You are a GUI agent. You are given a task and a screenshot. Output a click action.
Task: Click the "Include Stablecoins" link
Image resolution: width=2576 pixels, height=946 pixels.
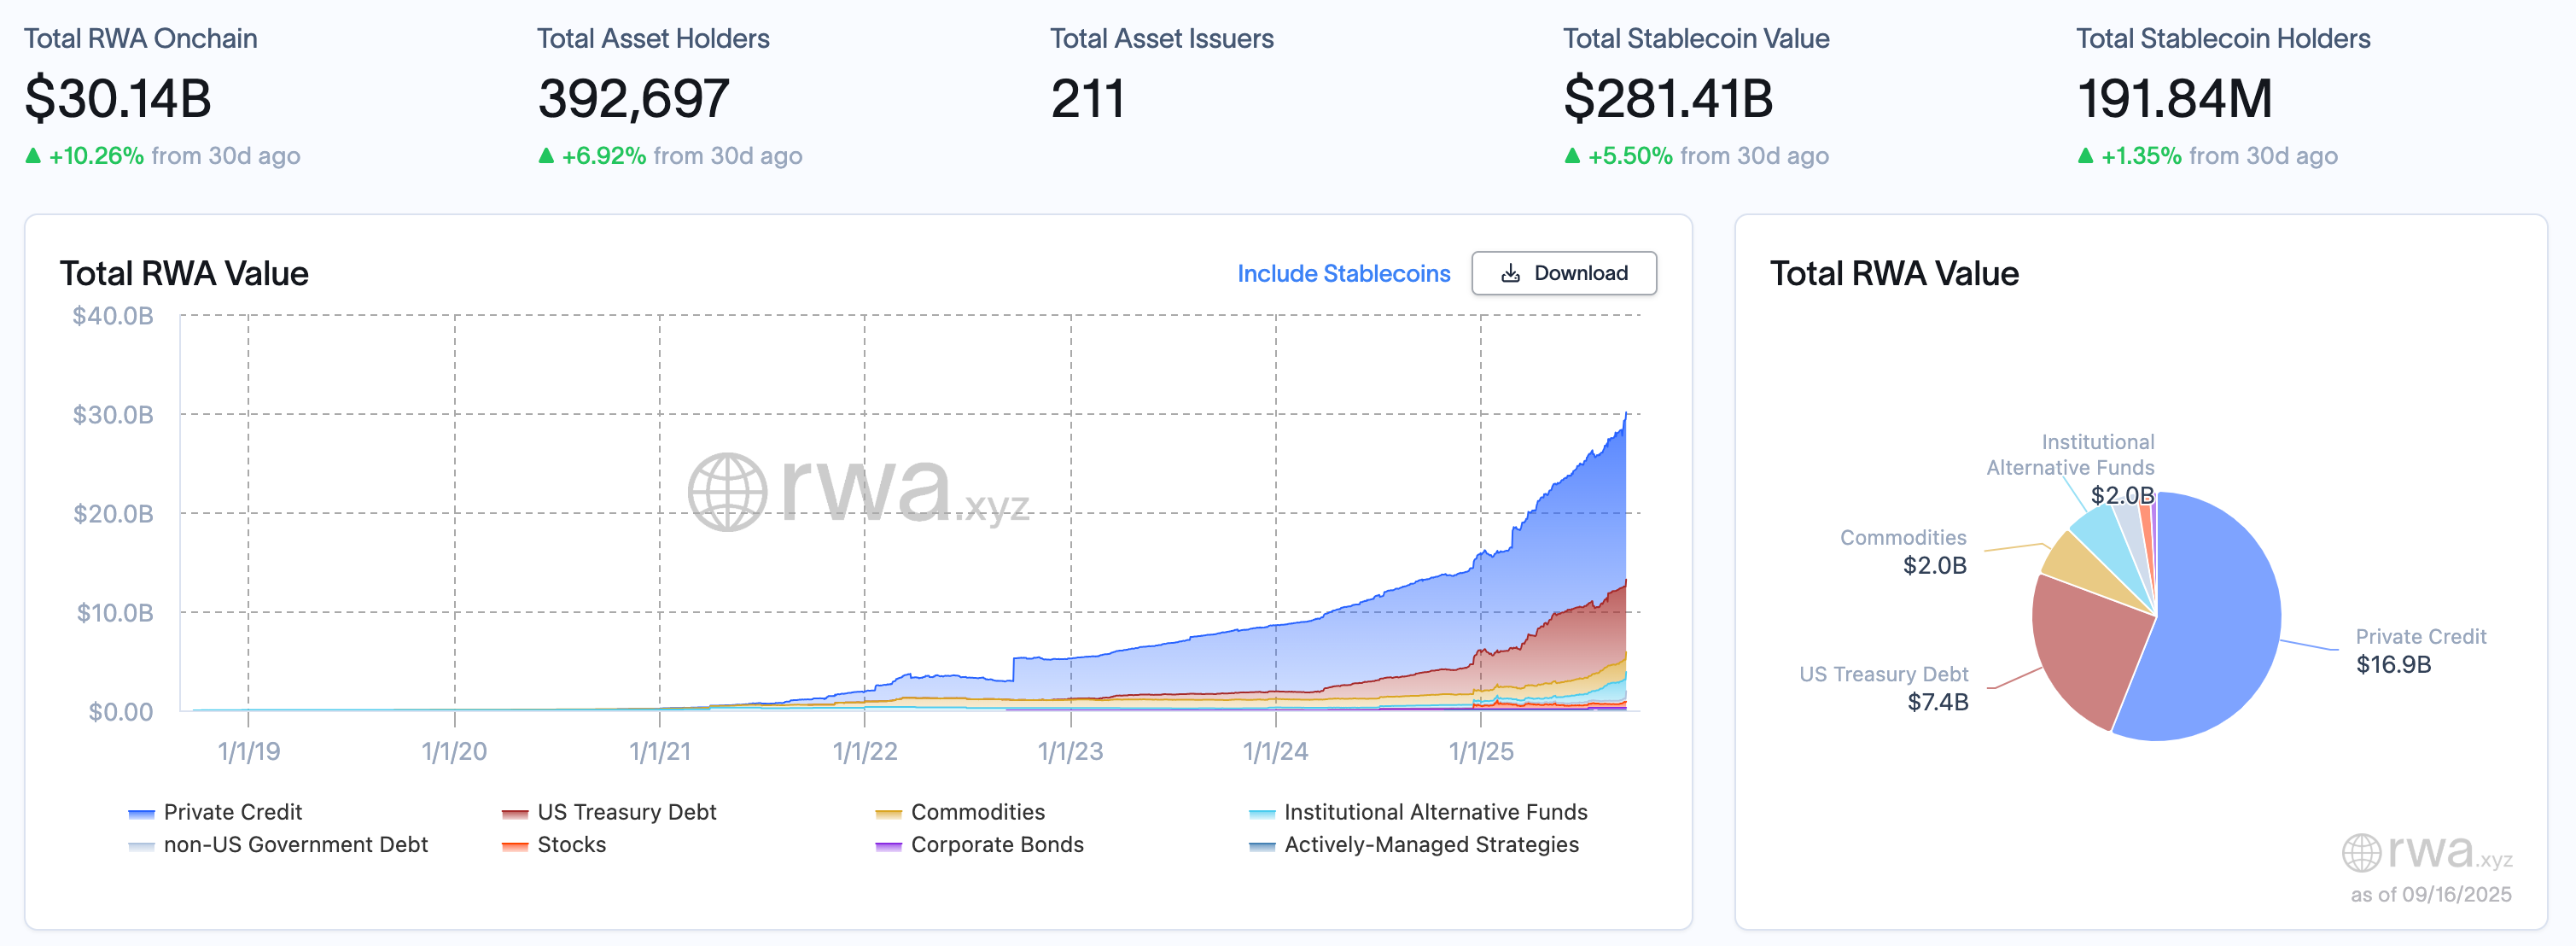1344,272
